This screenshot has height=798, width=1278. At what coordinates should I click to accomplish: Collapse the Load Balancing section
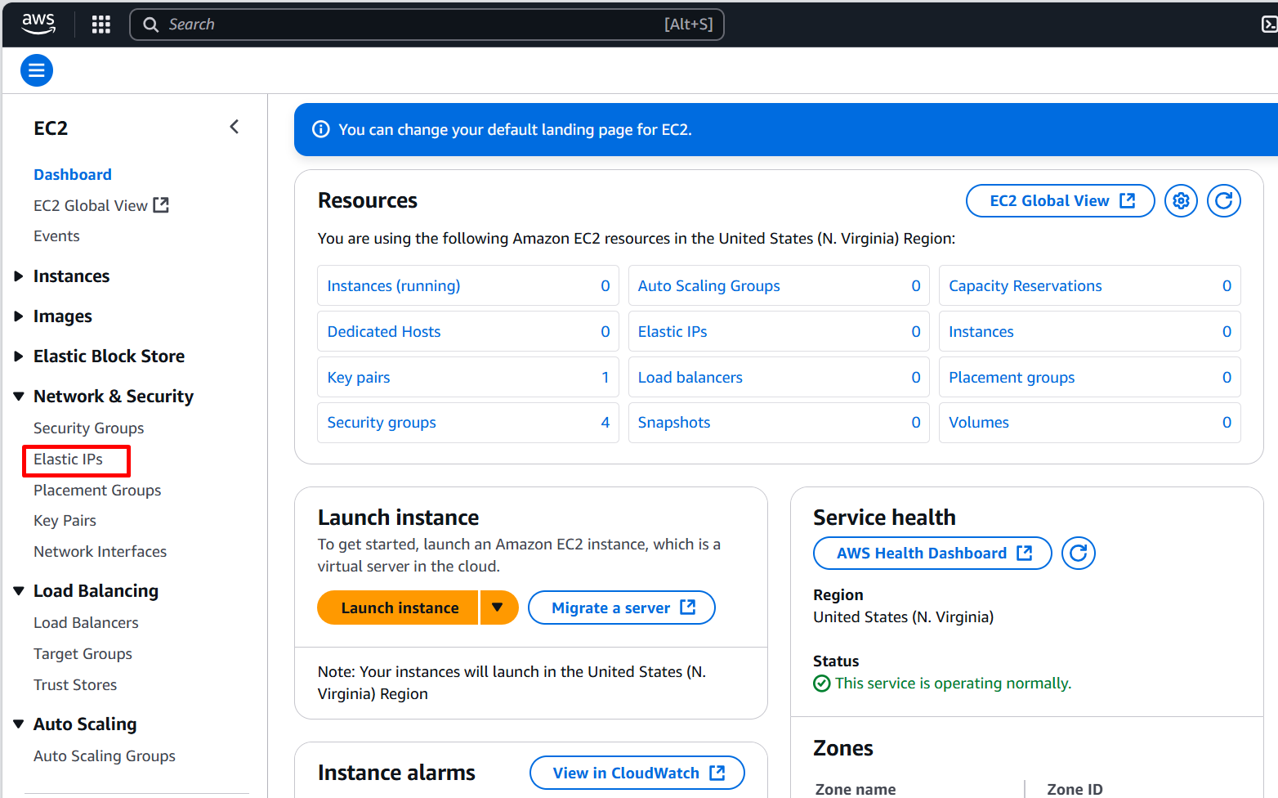19,591
